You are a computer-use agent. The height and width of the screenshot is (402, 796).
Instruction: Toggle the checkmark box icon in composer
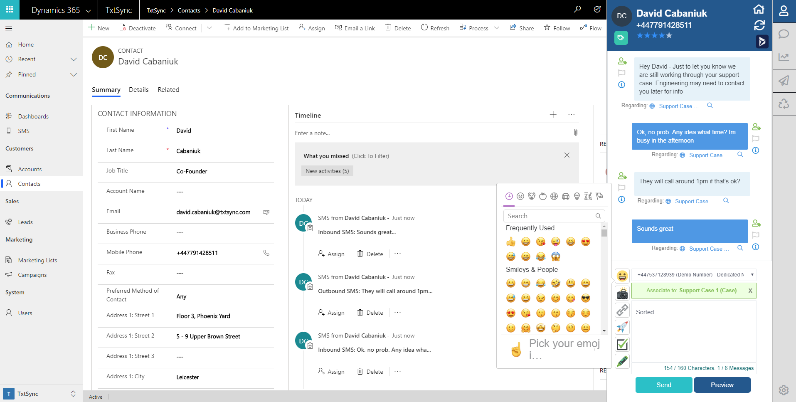(622, 344)
